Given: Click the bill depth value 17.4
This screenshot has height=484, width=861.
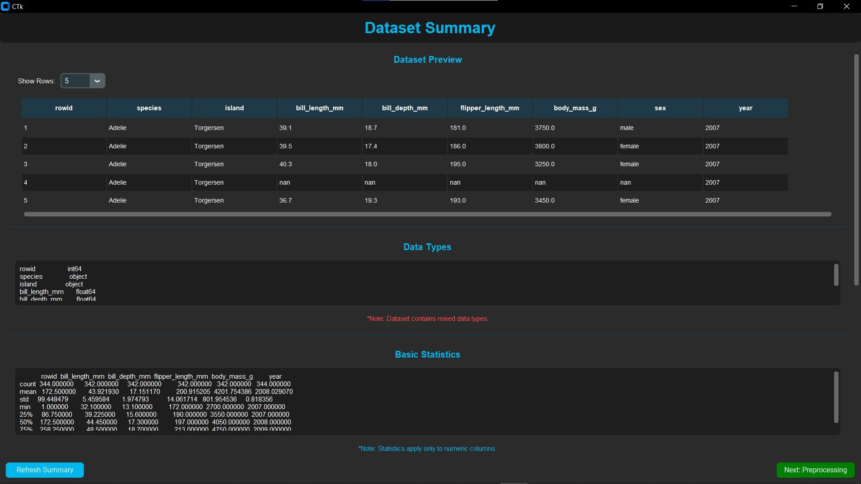Looking at the screenshot, I should (370, 146).
